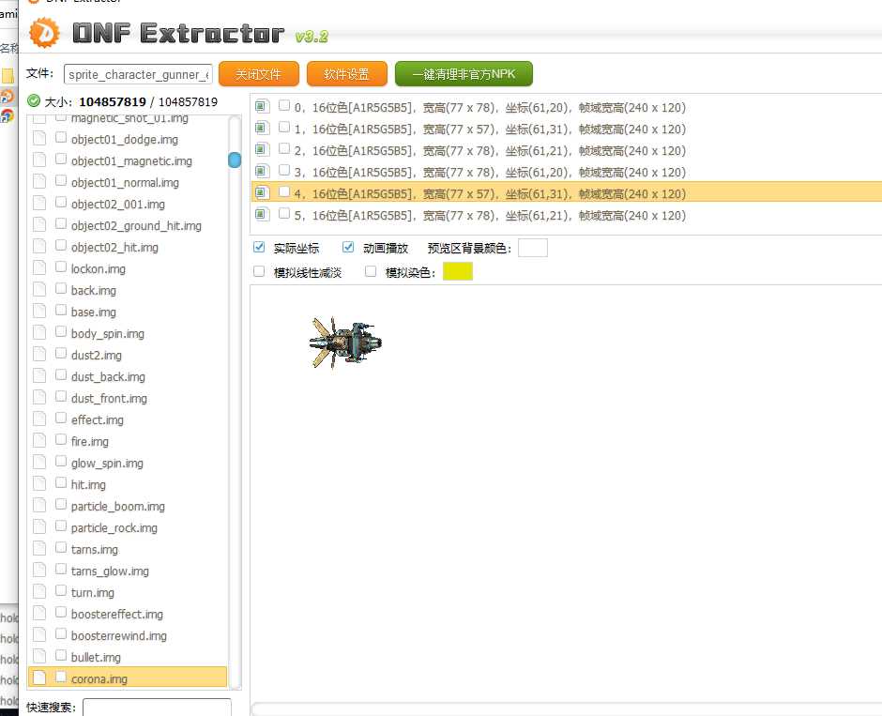Open 软件设置 settings button
This screenshot has height=716, width=882.
pyautogui.click(x=346, y=74)
